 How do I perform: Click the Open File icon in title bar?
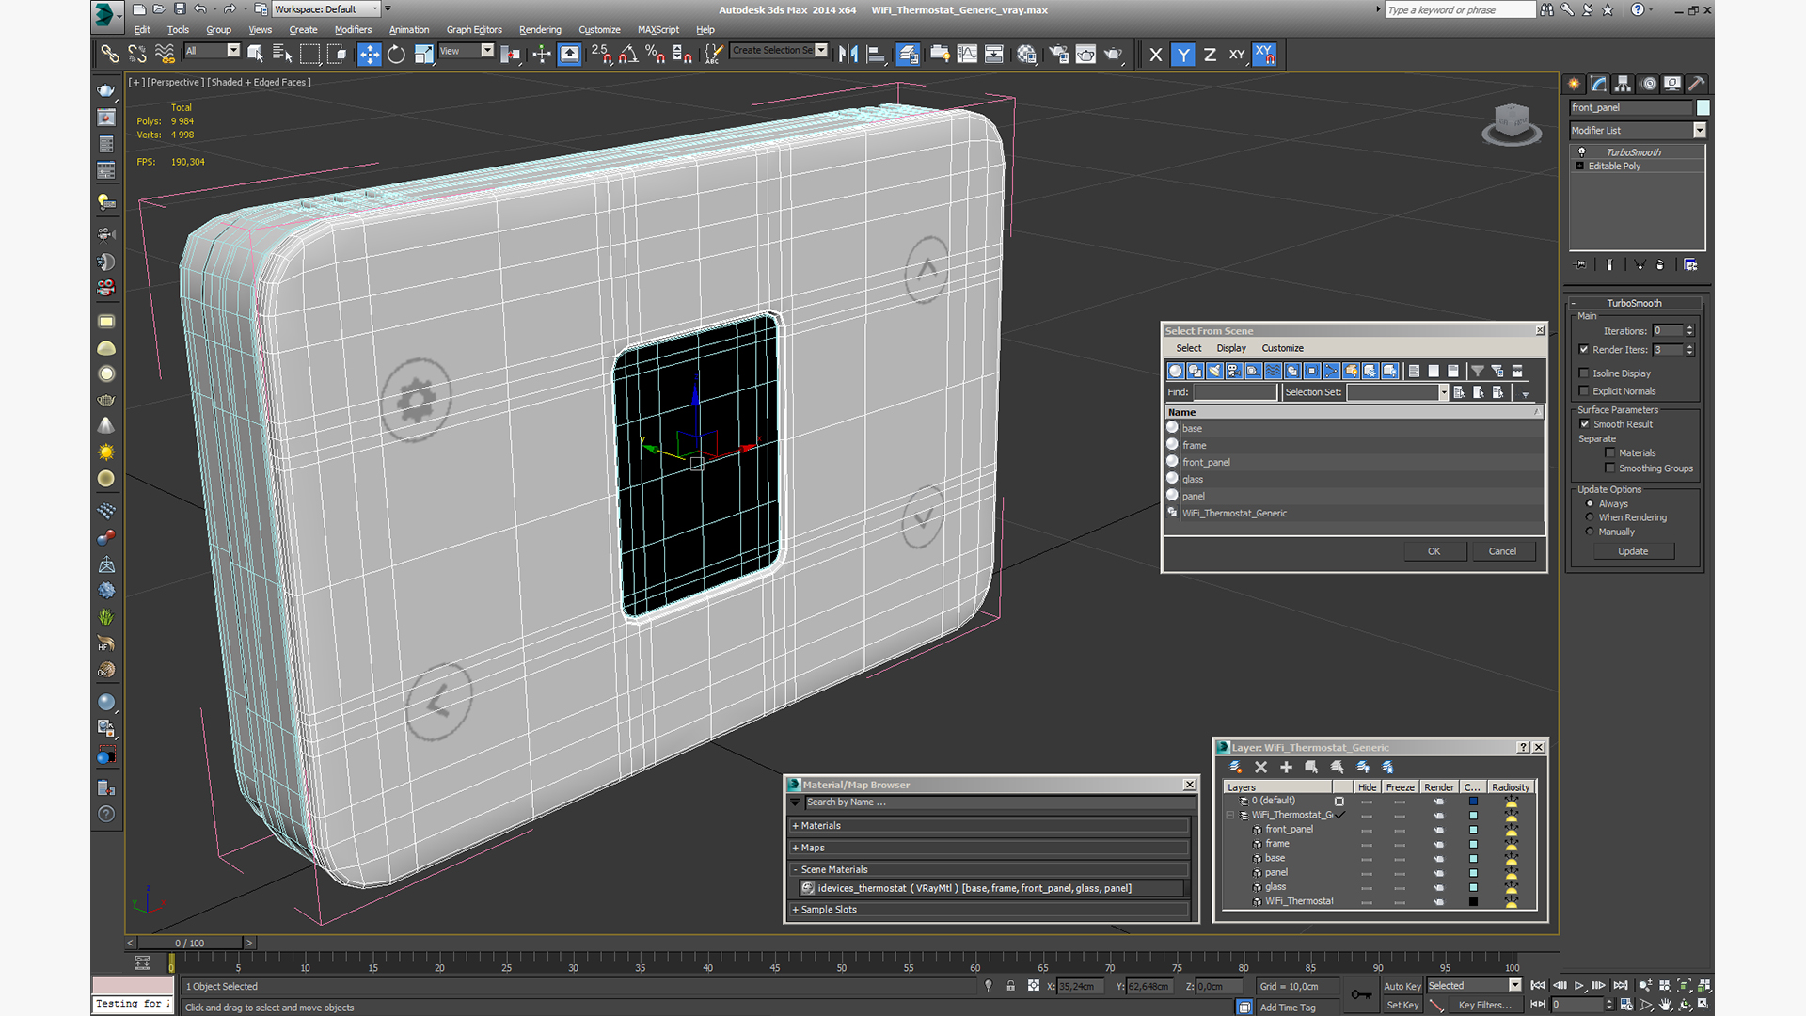[159, 9]
